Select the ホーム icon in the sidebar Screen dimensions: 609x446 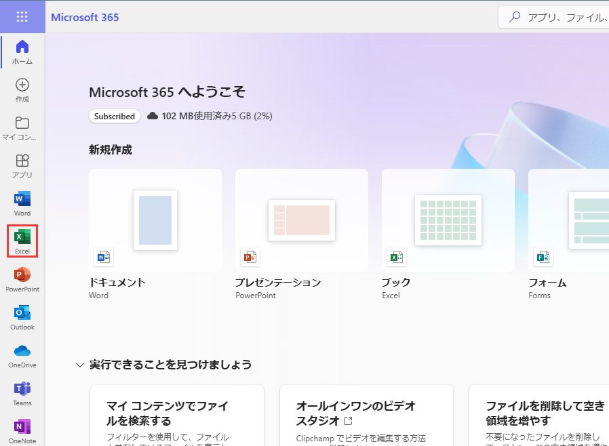(22, 51)
